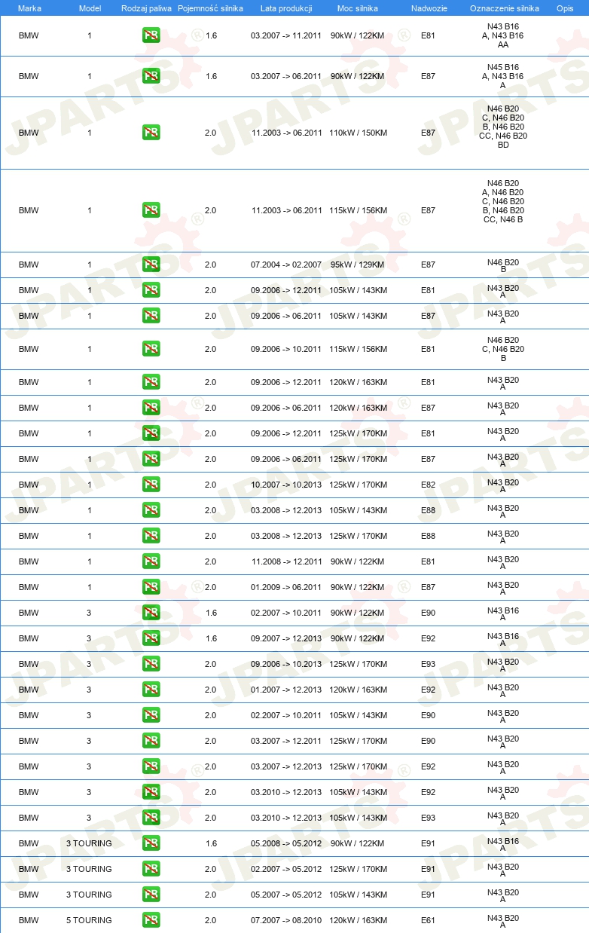Click the fuel icon in the E81 105kW / 143KM row

(151, 290)
